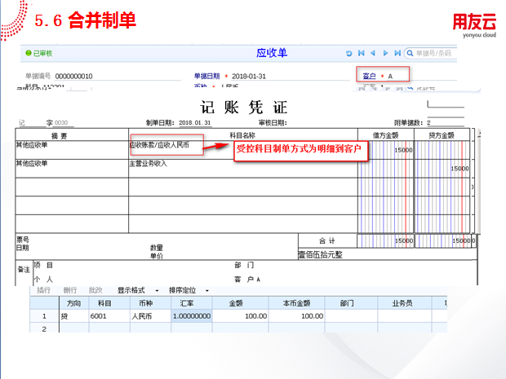Viewport: 506px width, 379px height.
Task: Click the 主营业务收入 account entry
Action: point(148,164)
